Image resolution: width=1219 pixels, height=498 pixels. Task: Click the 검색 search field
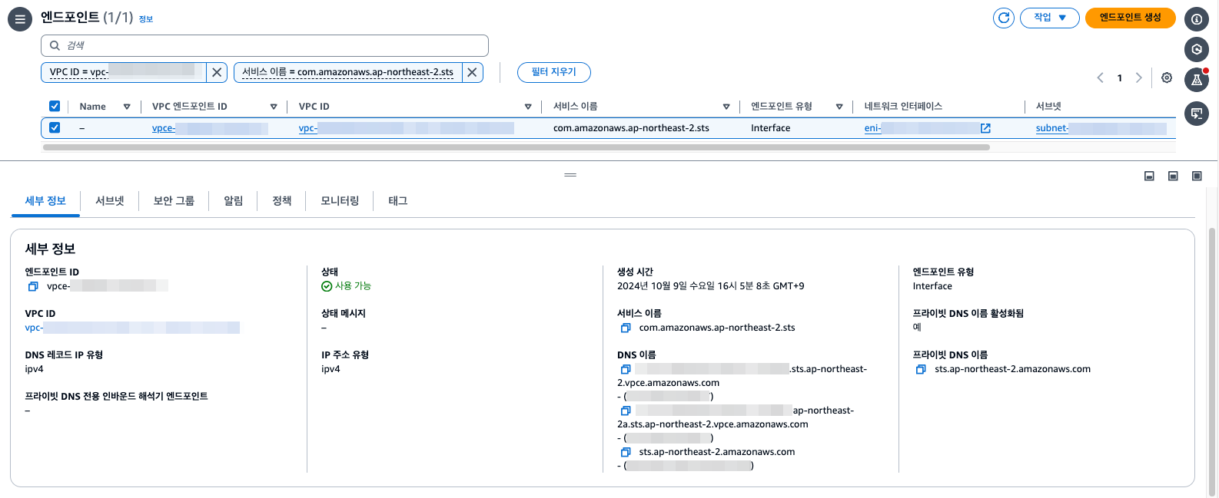264,45
